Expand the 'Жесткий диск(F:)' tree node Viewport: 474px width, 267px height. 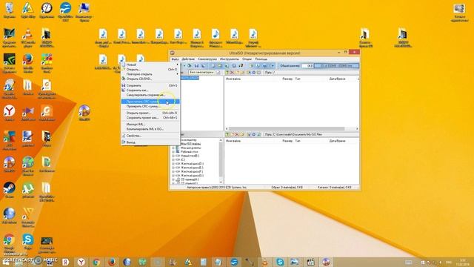173,171
